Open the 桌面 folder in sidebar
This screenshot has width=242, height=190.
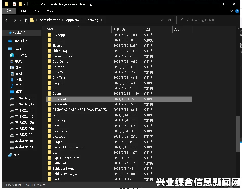[18, 92]
